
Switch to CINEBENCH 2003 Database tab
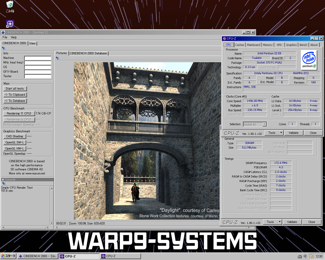pyautogui.click(x=88, y=53)
